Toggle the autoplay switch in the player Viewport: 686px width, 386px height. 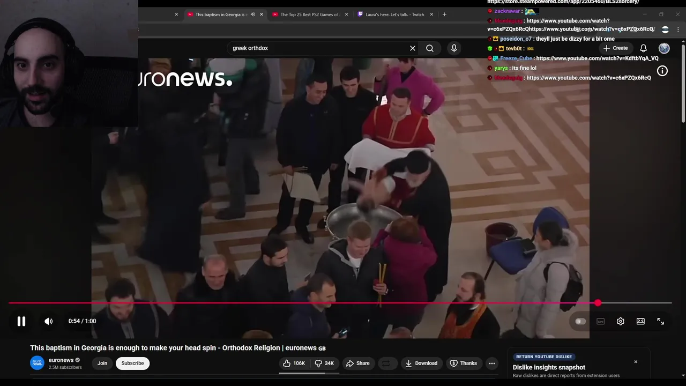click(580, 321)
